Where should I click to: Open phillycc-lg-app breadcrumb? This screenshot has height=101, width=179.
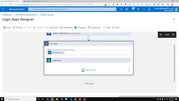(47, 15)
